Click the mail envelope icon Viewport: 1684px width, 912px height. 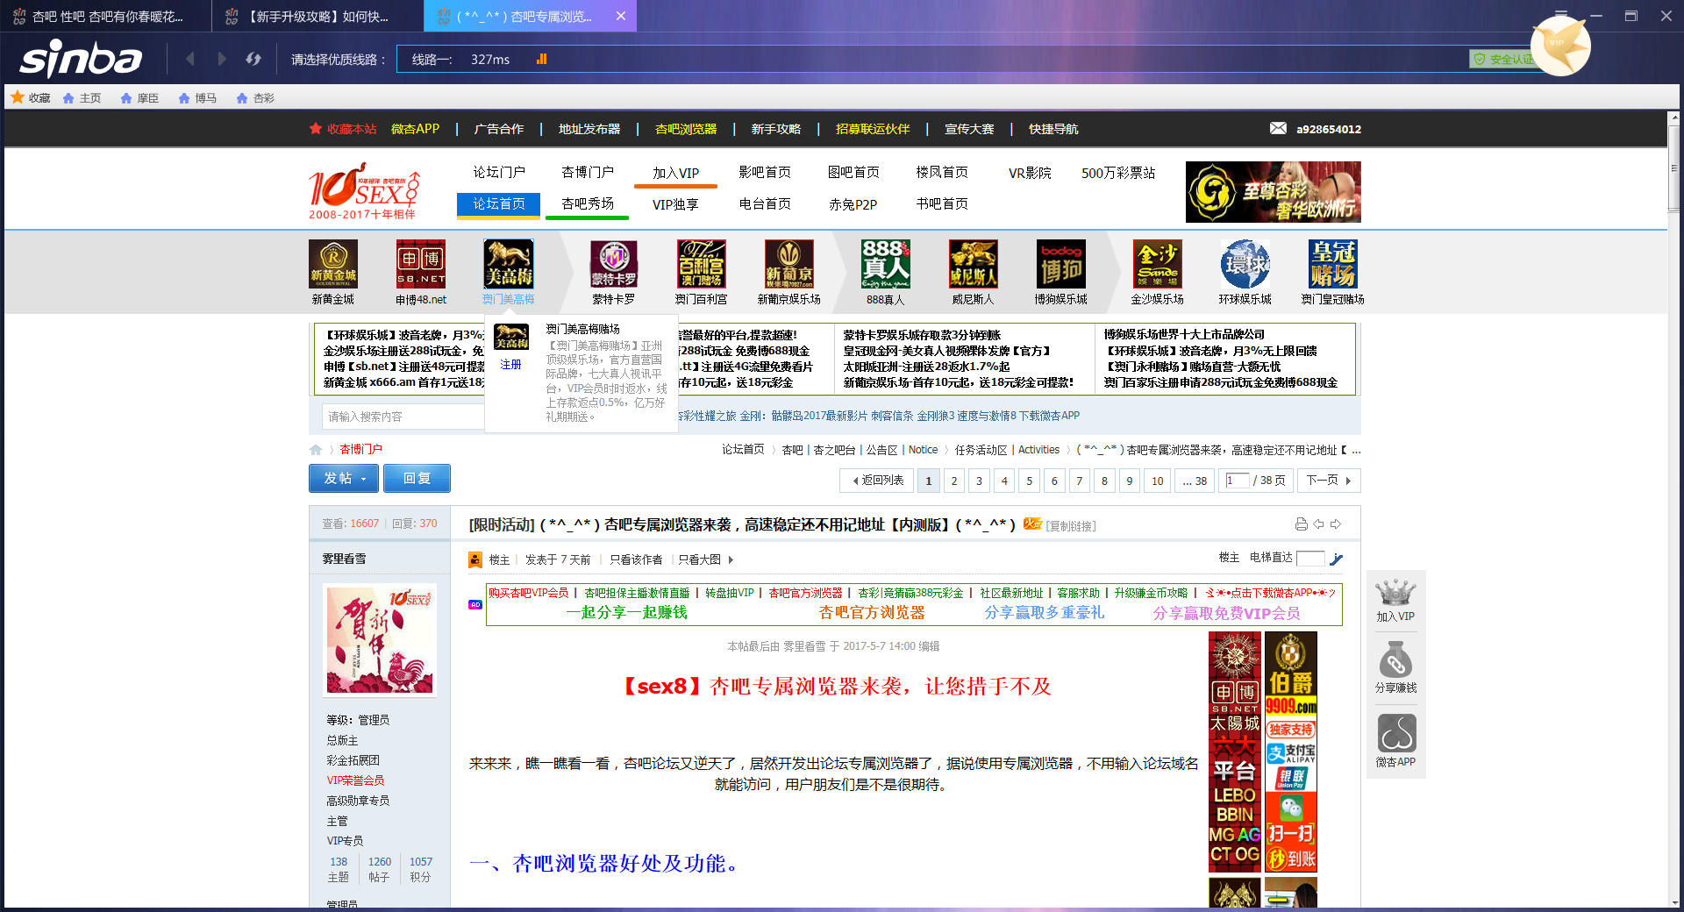[1278, 128]
